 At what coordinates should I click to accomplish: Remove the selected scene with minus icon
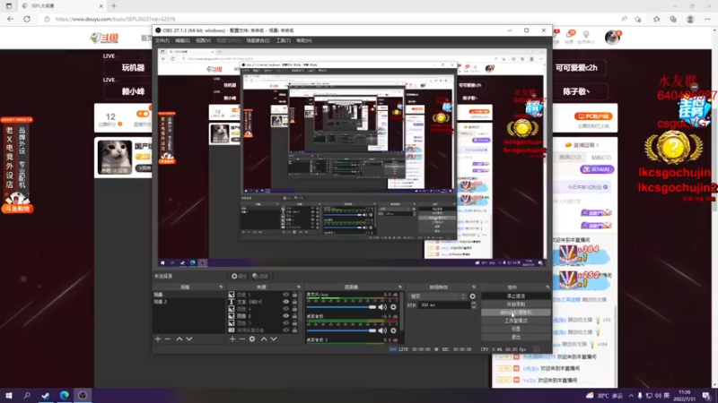168,339
